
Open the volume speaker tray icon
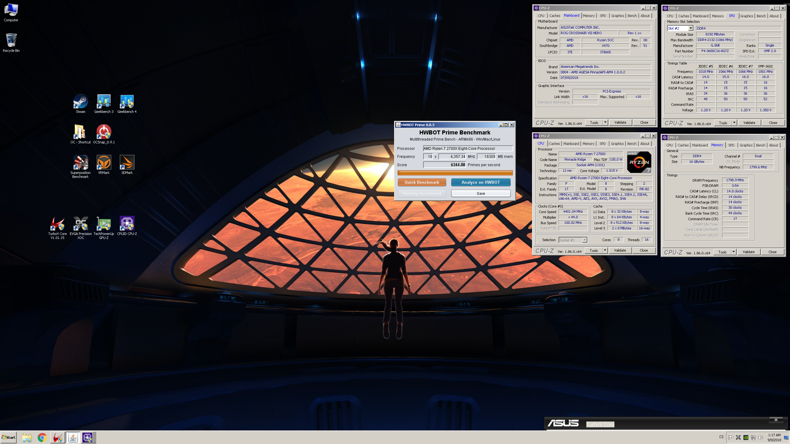click(x=760, y=437)
